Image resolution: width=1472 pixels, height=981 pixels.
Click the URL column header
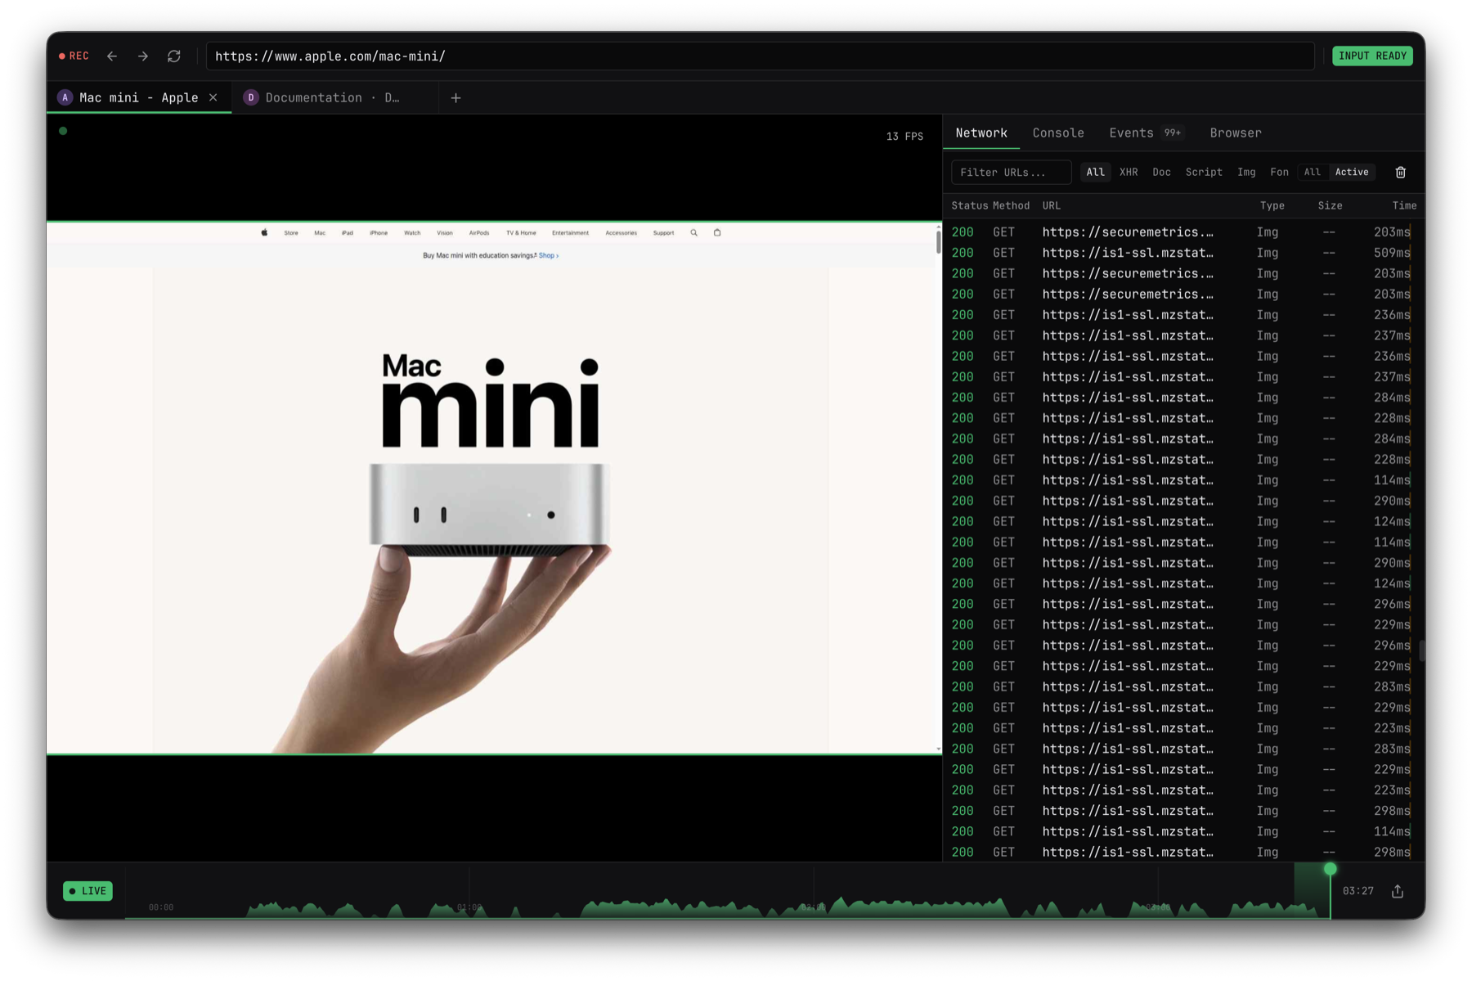pyautogui.click(x=1051, y=205)
